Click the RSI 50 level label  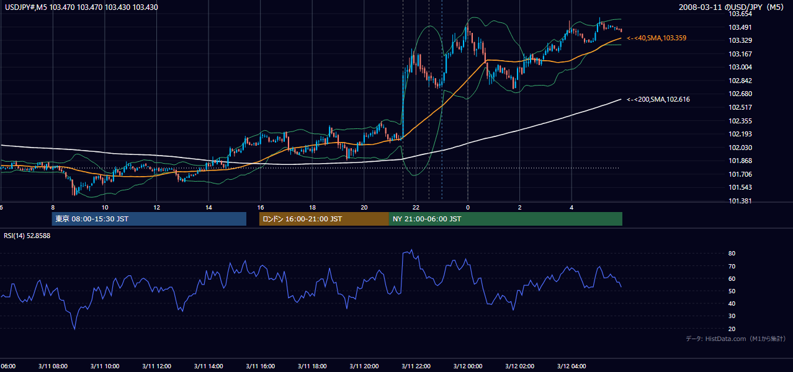point(732,291)
